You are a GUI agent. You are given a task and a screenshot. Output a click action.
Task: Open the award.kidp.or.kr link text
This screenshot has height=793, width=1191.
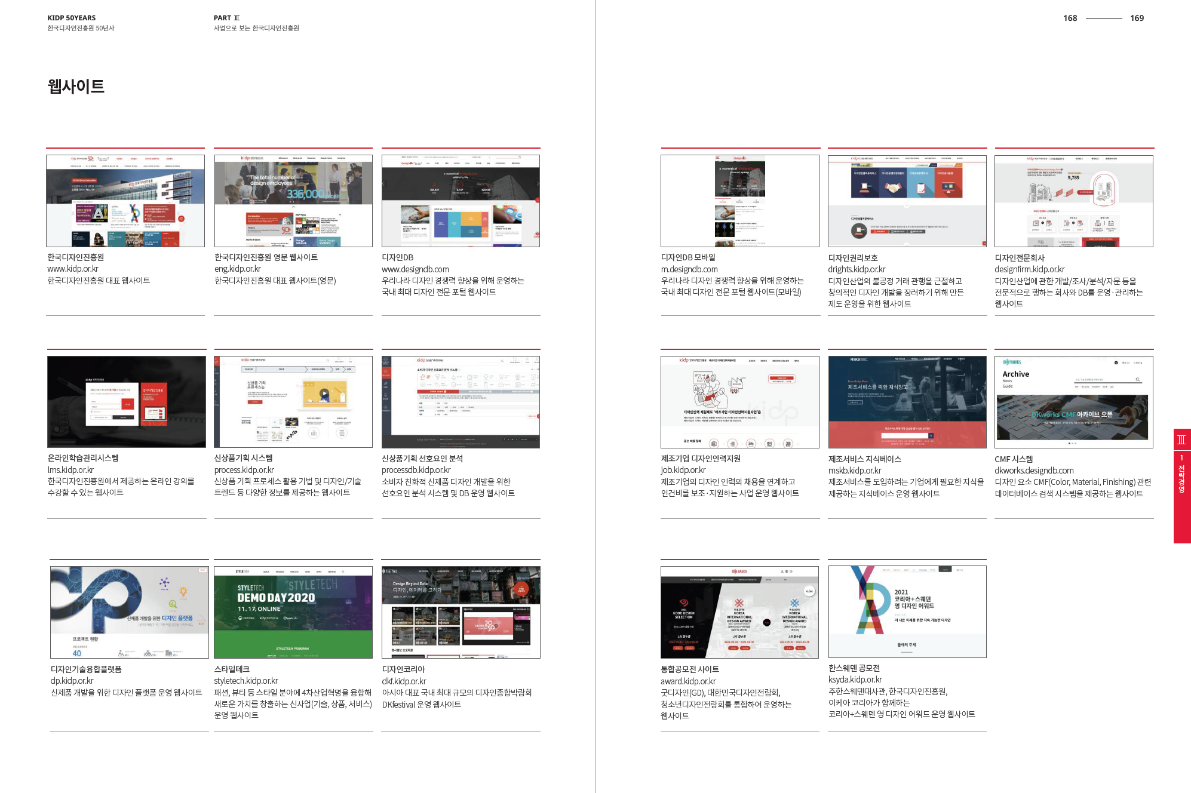pos(687,681)
